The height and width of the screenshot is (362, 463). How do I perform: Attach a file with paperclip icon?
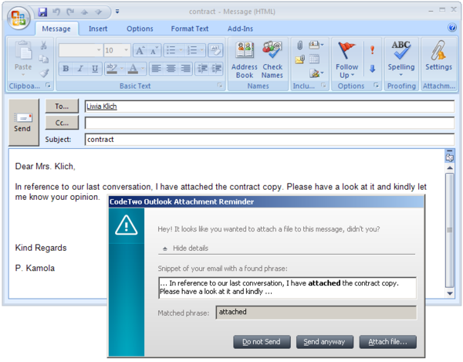click(299, 46)
